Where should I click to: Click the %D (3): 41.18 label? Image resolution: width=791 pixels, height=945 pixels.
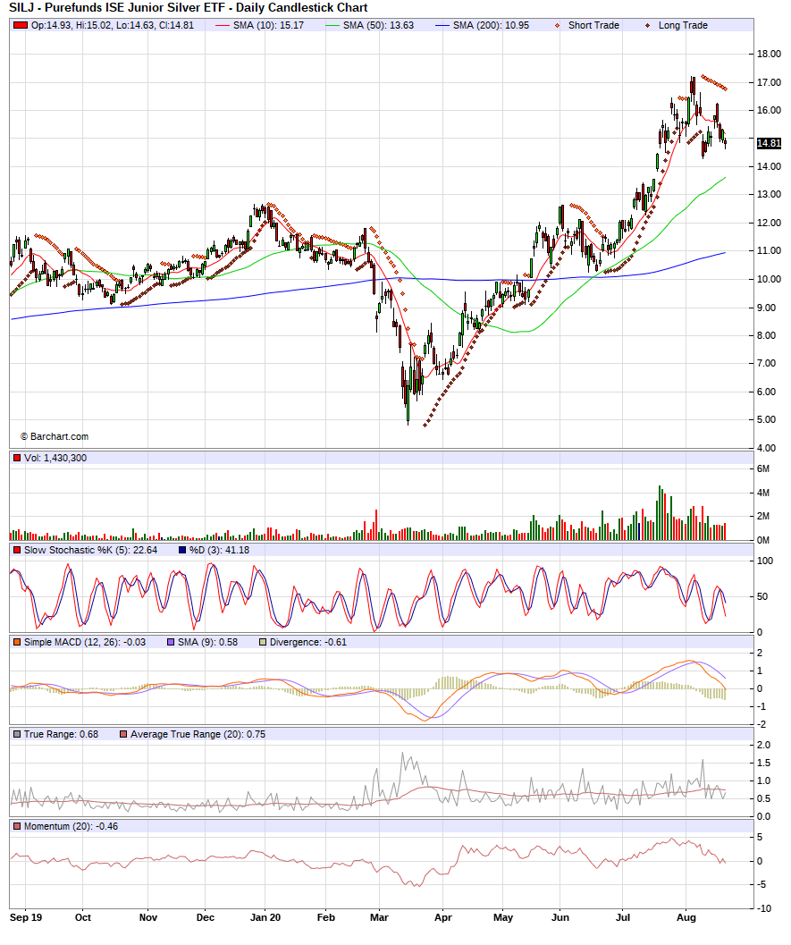(219, 550)
